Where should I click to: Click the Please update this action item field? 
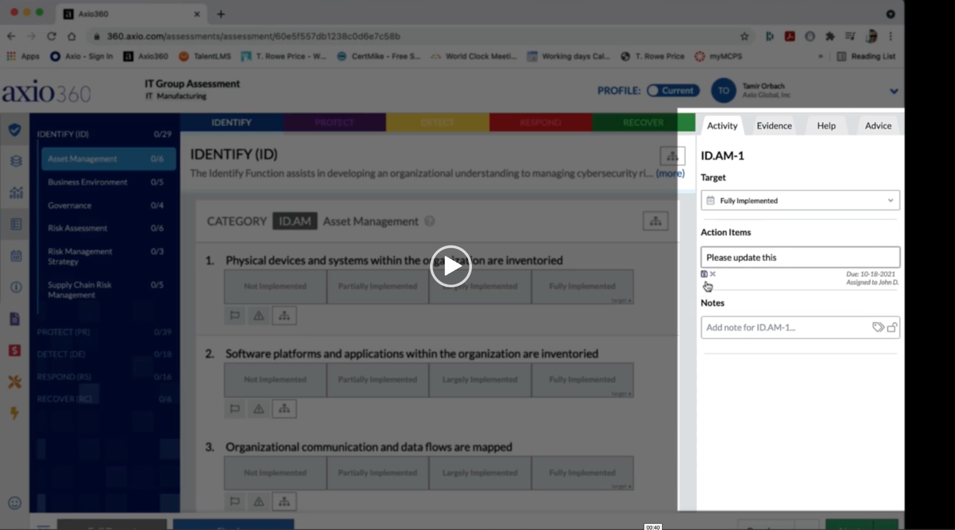(x=800, y=257)
